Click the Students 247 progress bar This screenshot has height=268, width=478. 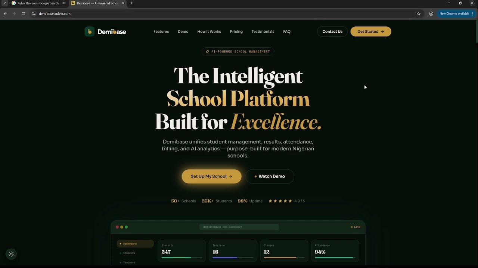[182, 258]
